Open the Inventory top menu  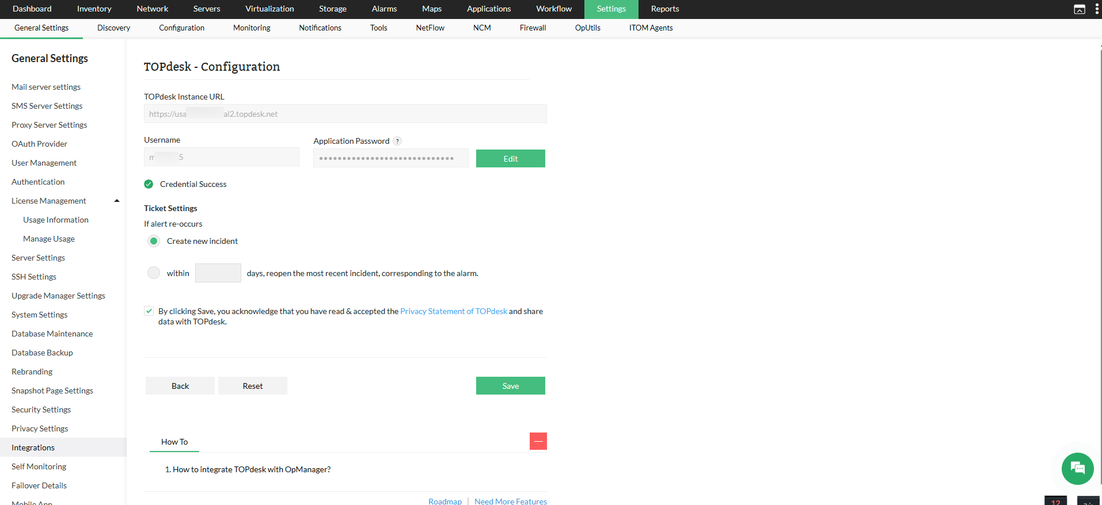pyautogui.click(x=94, y=9)
